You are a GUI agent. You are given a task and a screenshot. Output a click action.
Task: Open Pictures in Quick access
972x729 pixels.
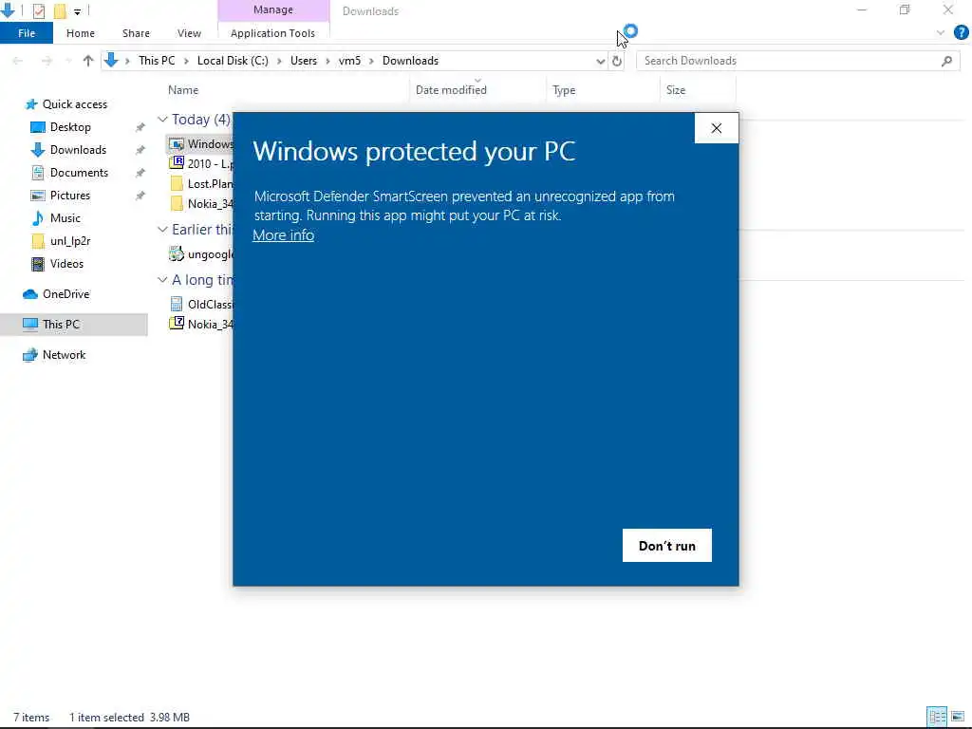click(70, 196)
